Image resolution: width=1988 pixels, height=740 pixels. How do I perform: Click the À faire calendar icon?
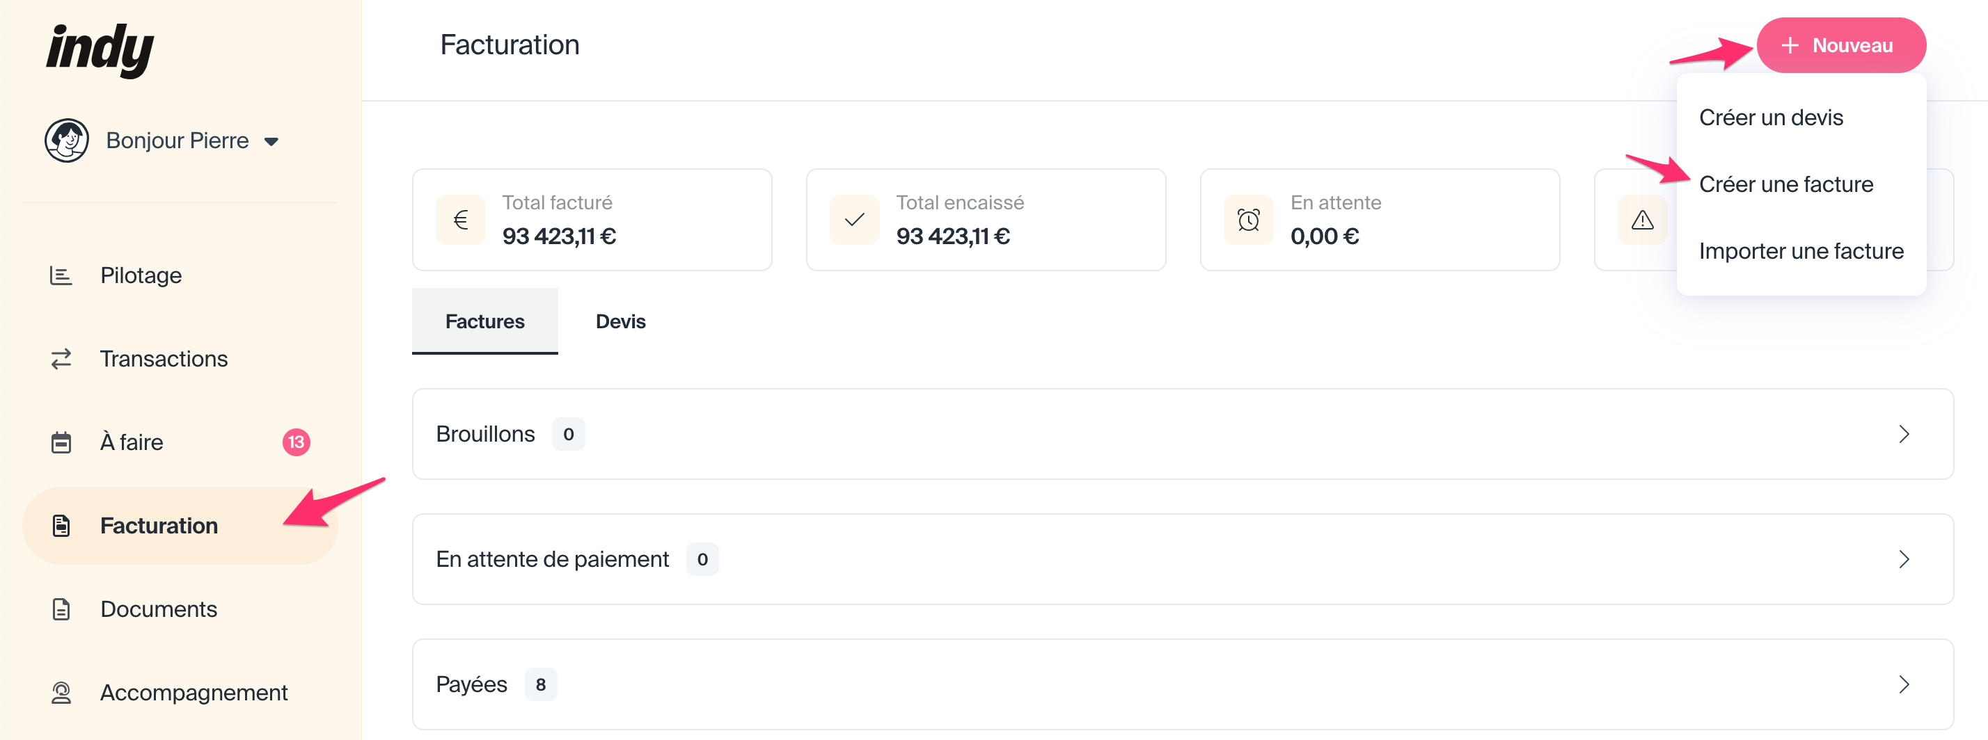coord(61,442)
